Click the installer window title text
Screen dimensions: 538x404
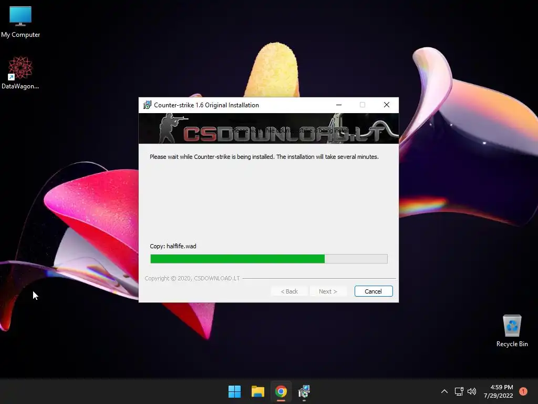(206, 105)
